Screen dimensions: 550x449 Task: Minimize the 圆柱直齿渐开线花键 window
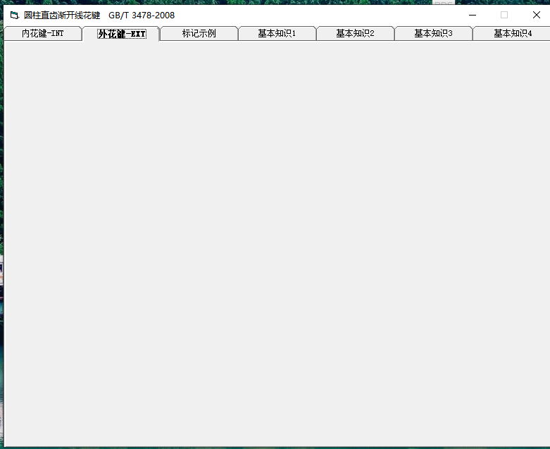point(473,15)
